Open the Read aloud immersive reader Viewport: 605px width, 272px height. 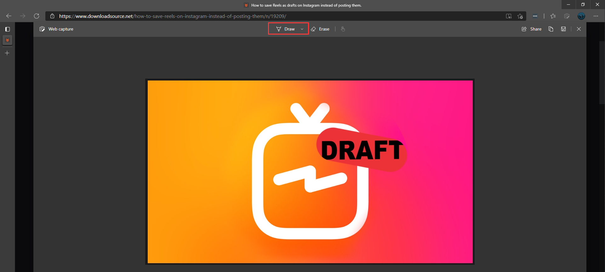coord(509,16)
